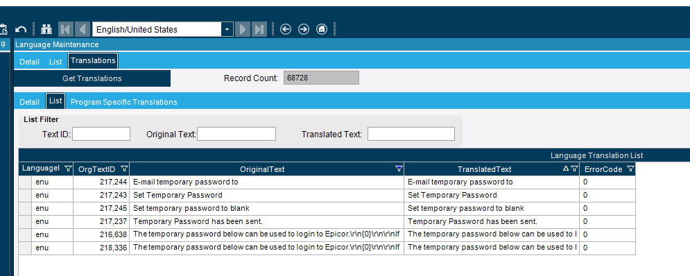Jump to first record navigation arrow
This screenshot has width=690, height=276.
pyautogui.click(x=66, y=30)
